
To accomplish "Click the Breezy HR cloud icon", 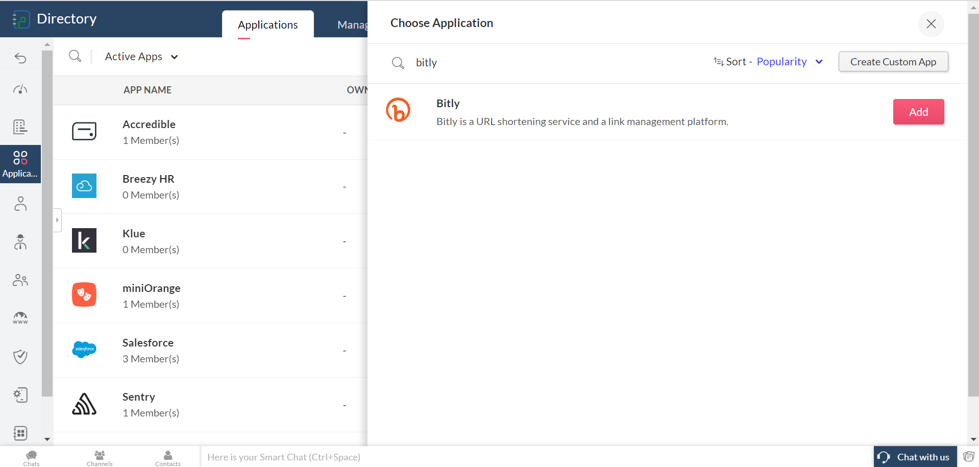I will (x=84, y=186).
